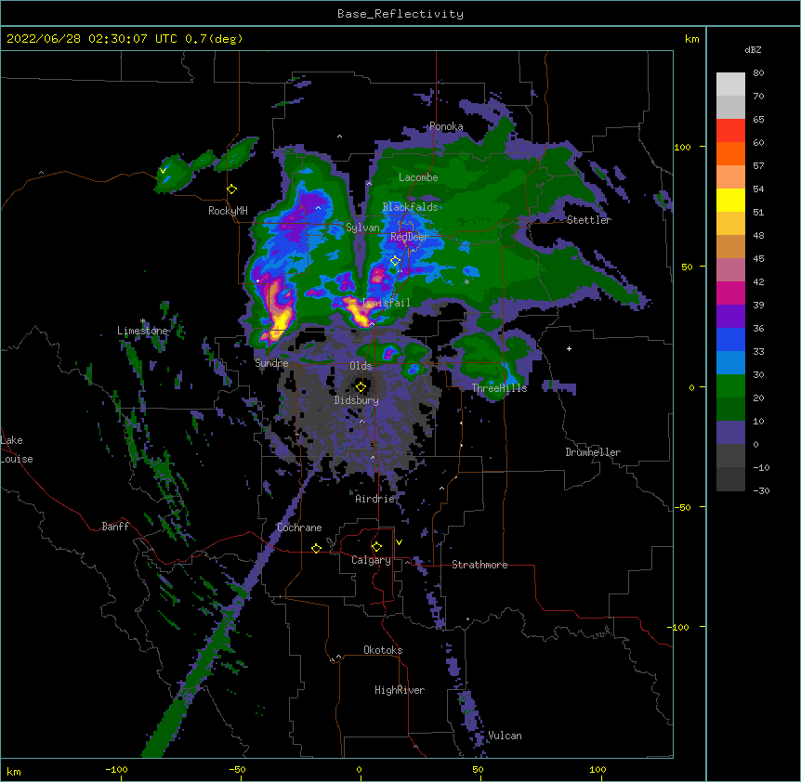Click the blue 33-36 dBZ legend swatch

(x=730, y=339)
